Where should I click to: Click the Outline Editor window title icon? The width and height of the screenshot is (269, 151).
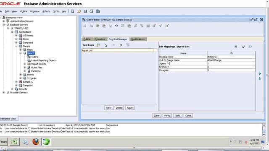84,20
